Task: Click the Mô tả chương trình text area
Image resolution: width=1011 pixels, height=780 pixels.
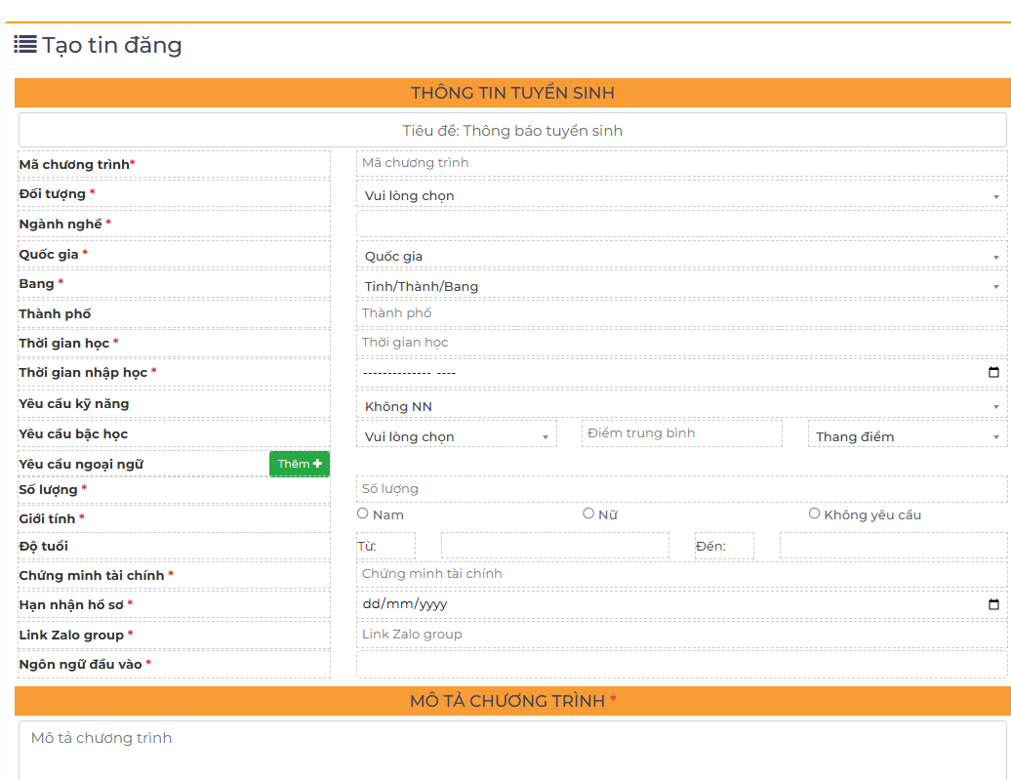Action: [512, 750]
